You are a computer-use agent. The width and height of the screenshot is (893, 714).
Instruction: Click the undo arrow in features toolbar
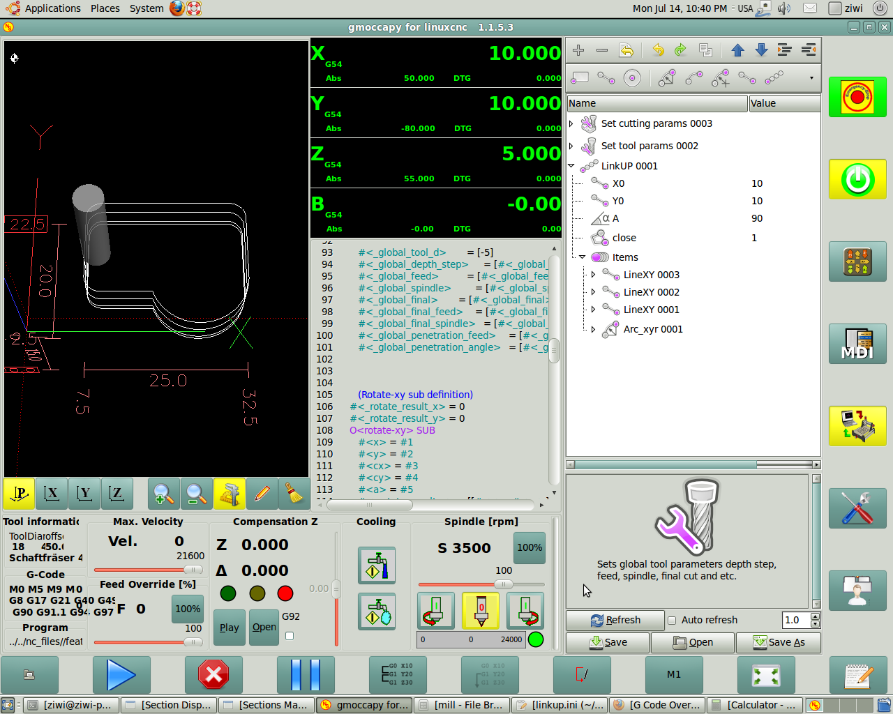pyautogui.click(x=658, y=50)
